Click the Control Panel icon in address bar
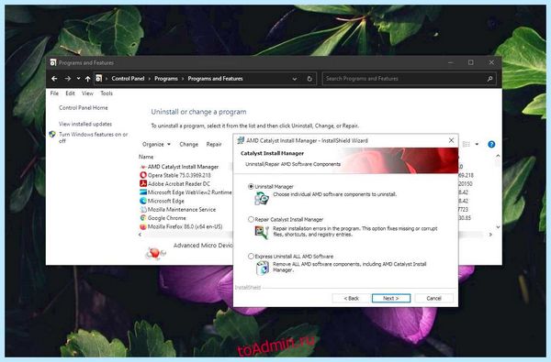 pos(99,78)
